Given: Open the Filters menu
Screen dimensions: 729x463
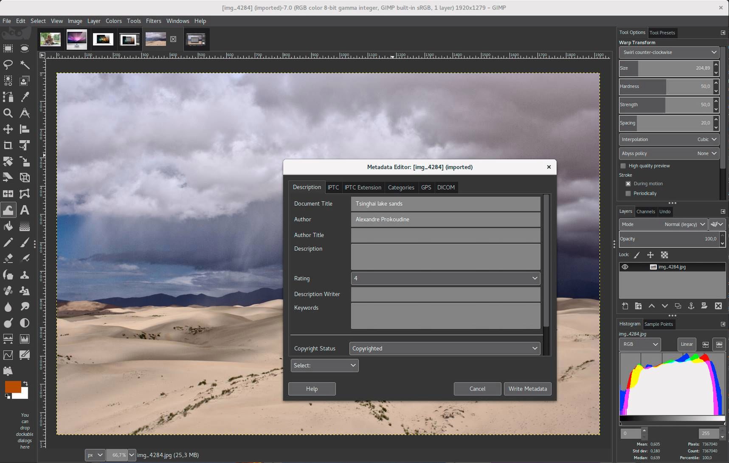Looking at the screenshot, I should pos(153,21).
